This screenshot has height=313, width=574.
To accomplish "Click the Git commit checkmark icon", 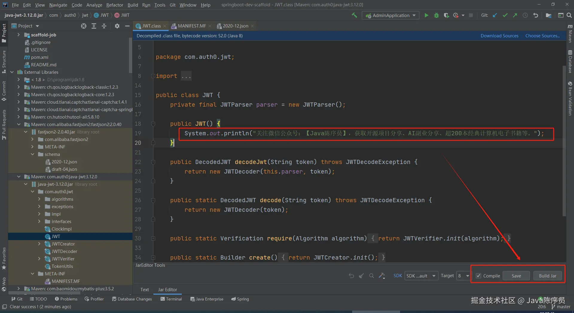I will click(505, 15).
